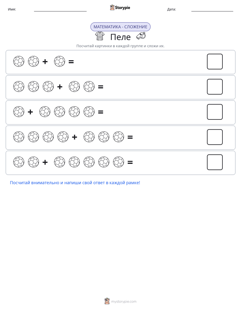Click the blue hint text Посчитай внимательно
The height and width of the screenshot is (311, 241).
click(75, 183)
